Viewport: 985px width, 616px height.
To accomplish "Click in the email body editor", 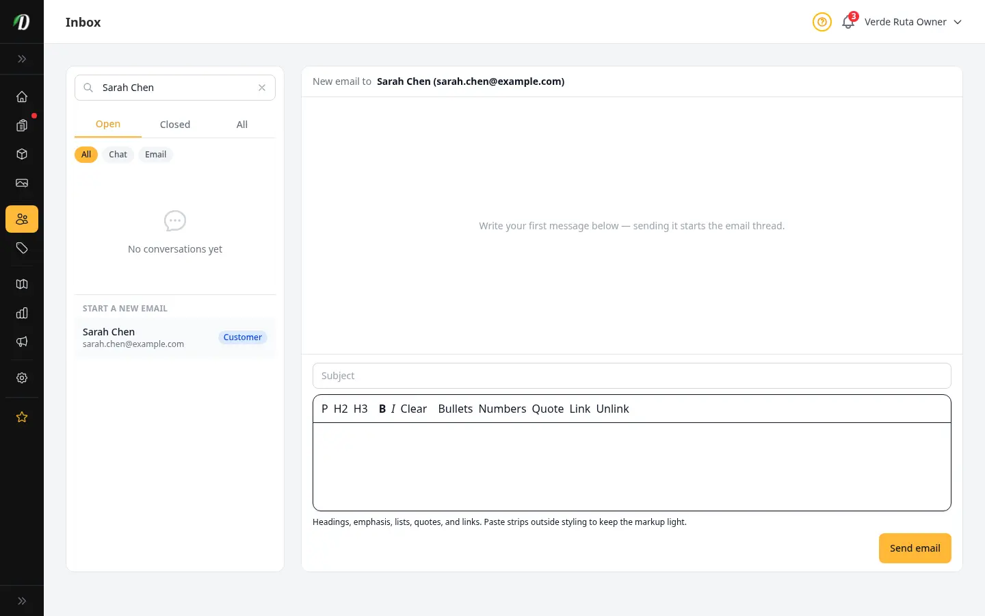I will pyautogui.click(x=632, y=466).
